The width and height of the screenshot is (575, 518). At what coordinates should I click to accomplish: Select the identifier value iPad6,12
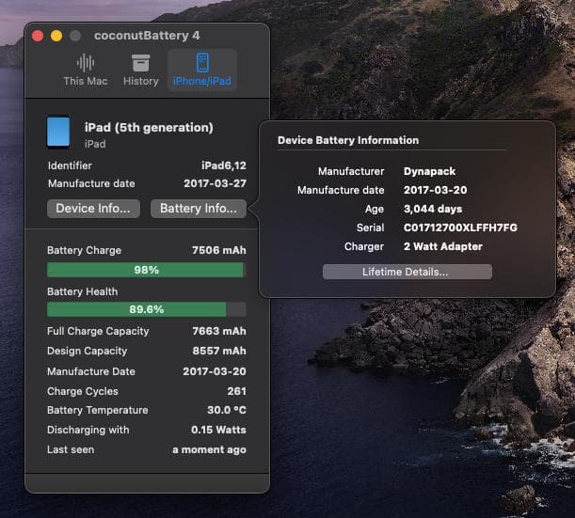pos(224,165)
